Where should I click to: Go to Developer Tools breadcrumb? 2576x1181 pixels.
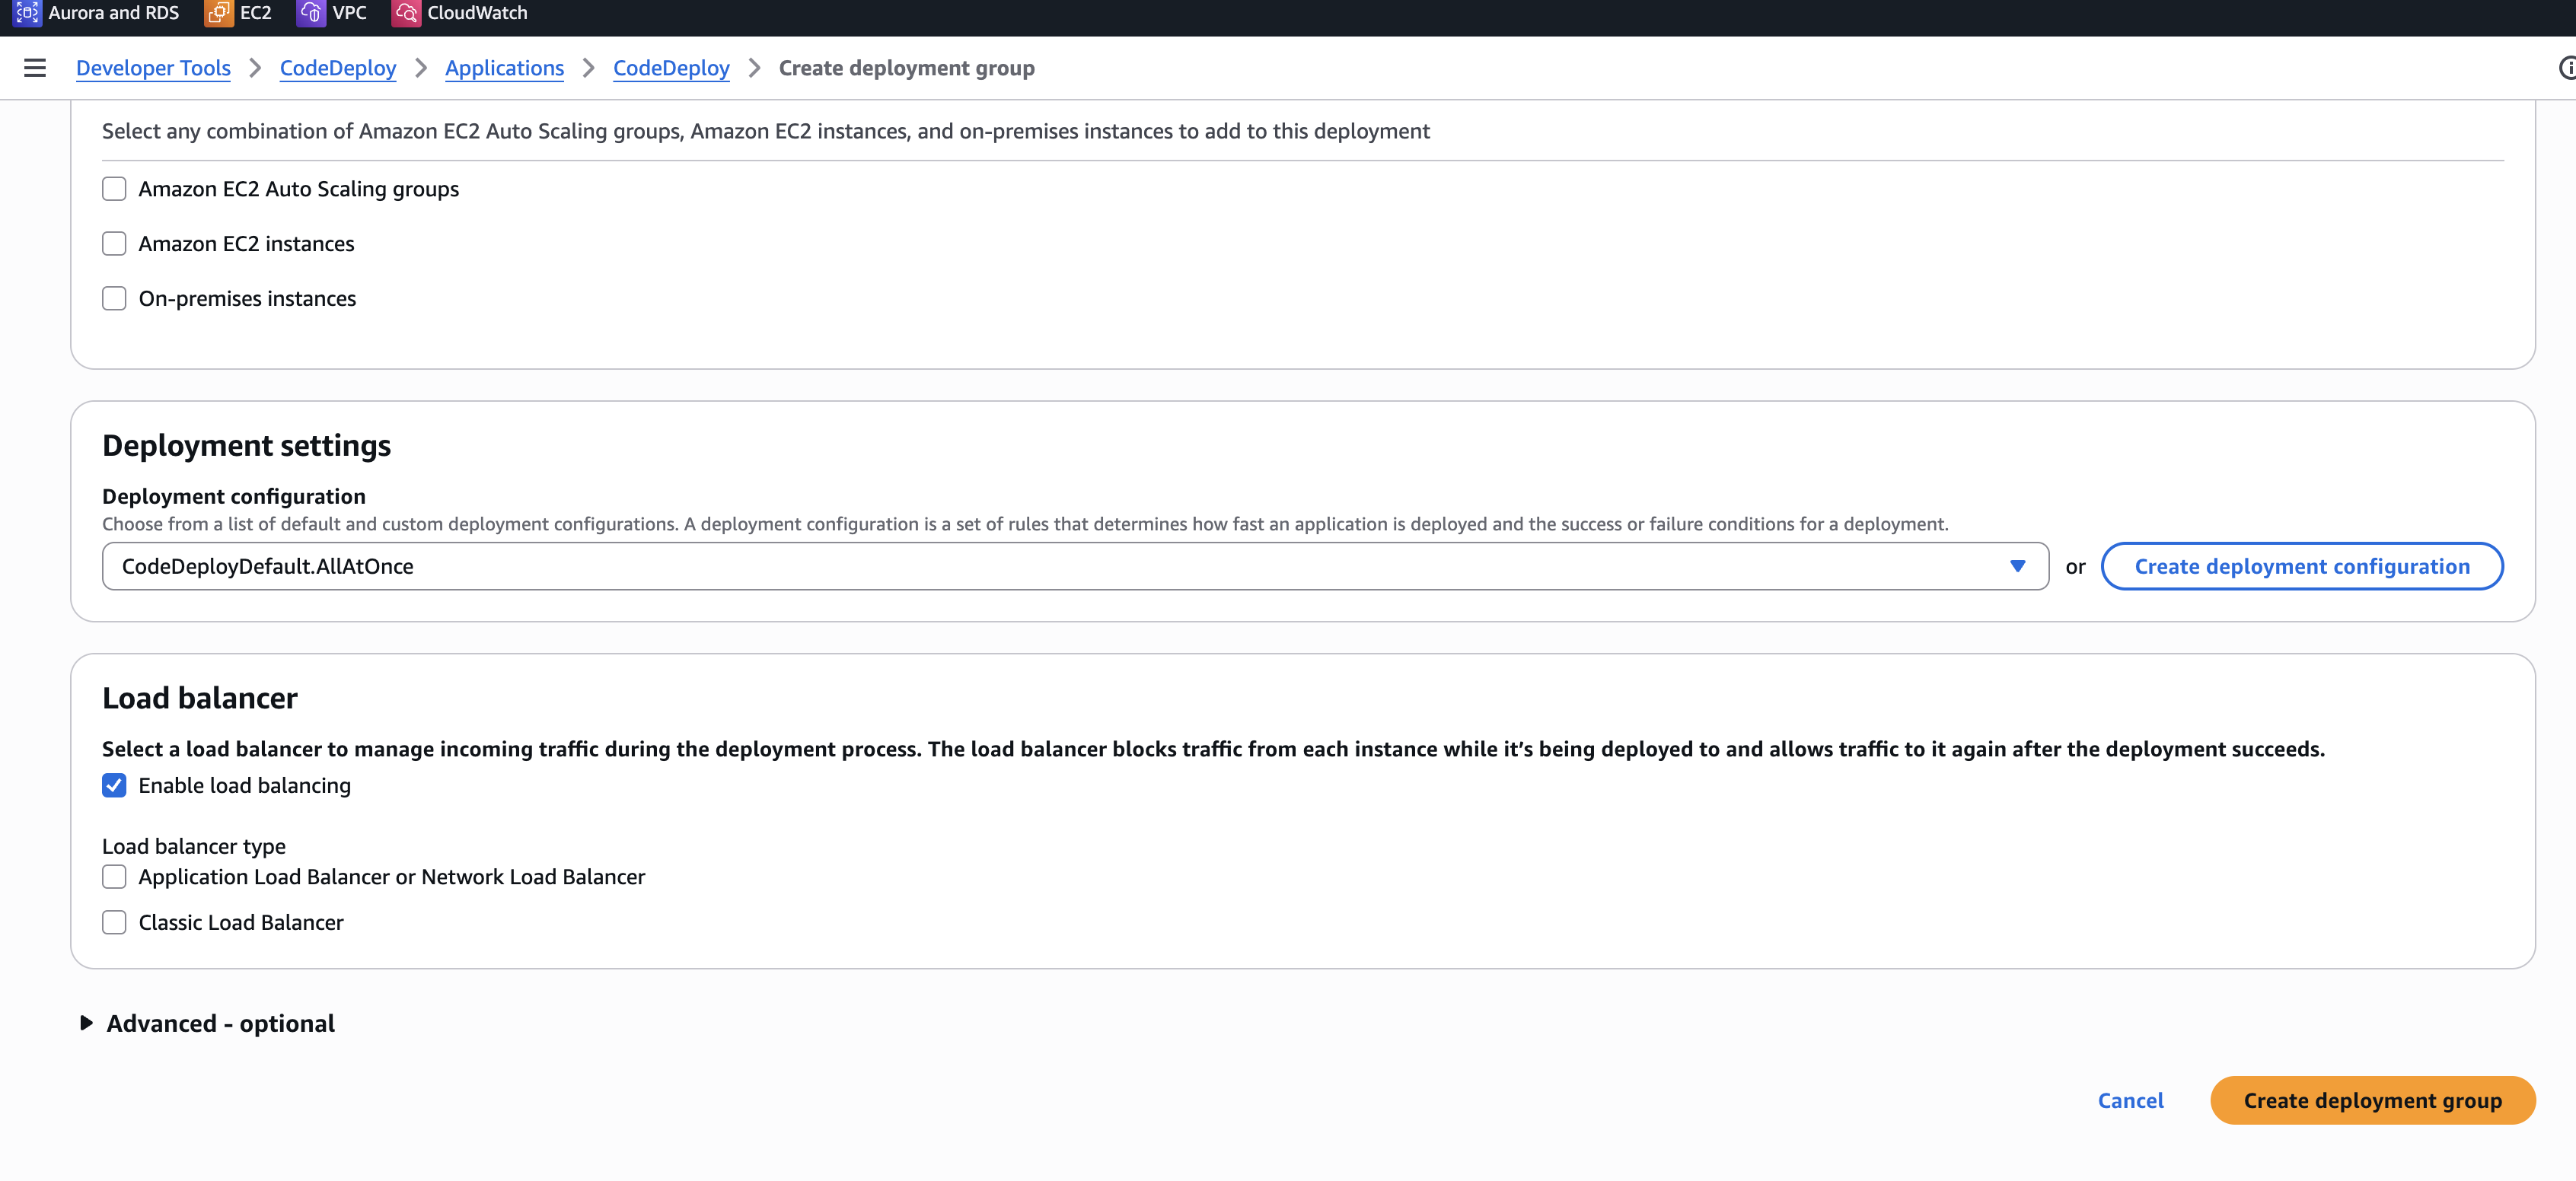(153, 68)
